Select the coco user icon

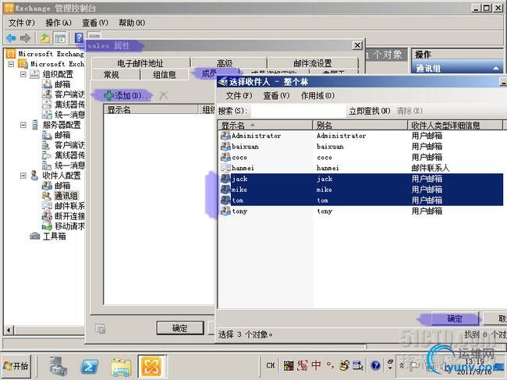point(225,157)
